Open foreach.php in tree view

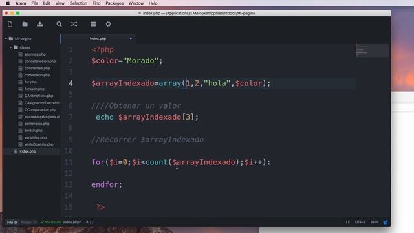(x=34, y=89)
